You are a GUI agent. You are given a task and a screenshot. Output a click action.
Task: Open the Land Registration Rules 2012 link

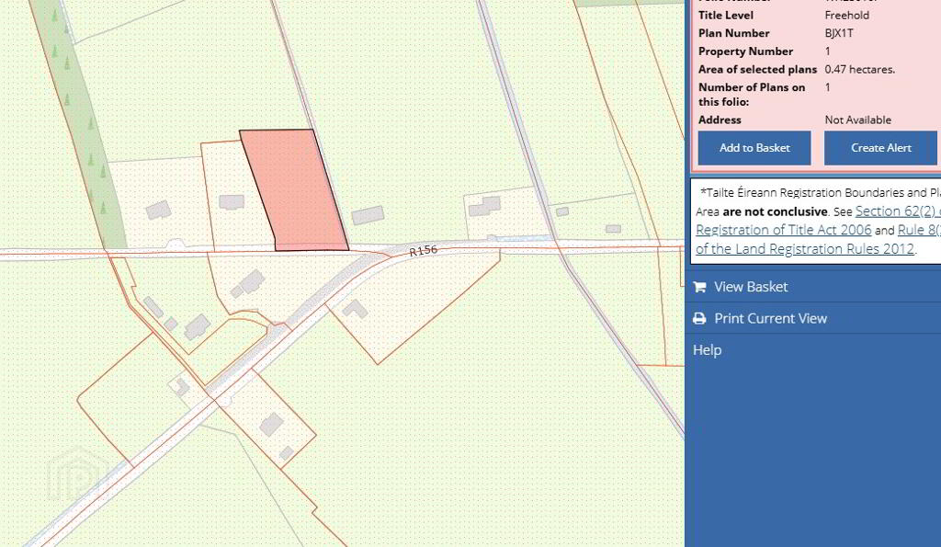(805, 249)
